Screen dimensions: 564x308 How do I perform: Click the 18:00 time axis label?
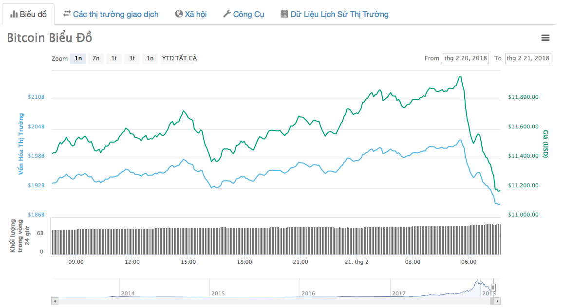click(x=244, y=262)
